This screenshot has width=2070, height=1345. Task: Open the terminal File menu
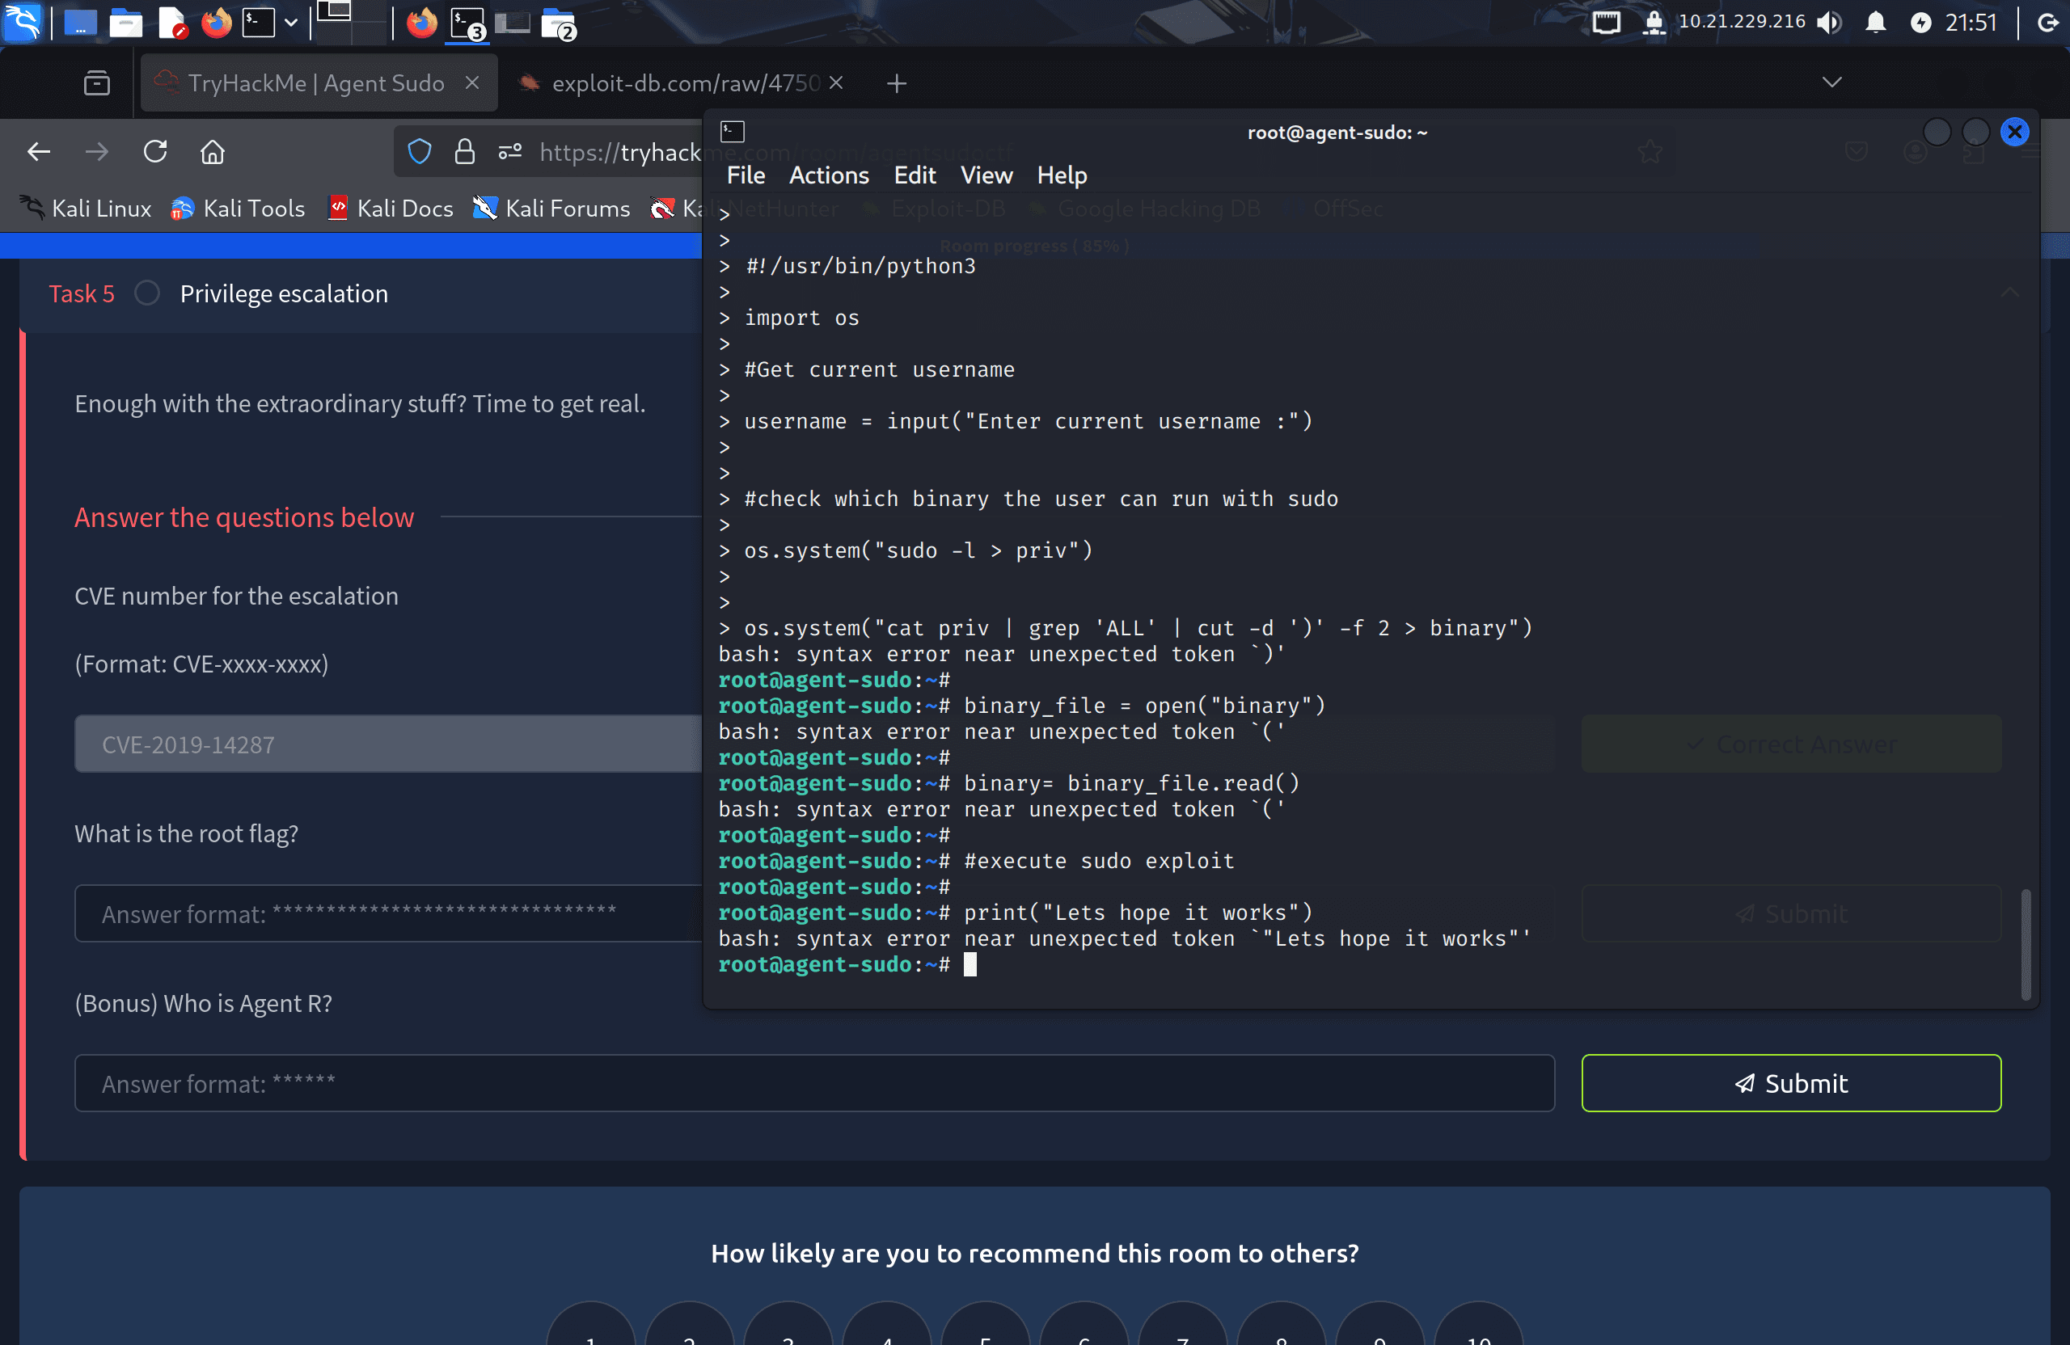pyautogui.click(x=746, y=175)
